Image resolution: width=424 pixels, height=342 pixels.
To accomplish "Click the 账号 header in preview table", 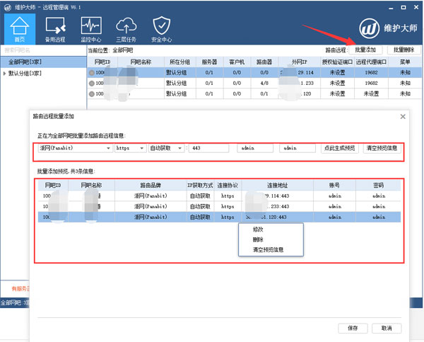I will pyautogui.click(x=334, y=186).
